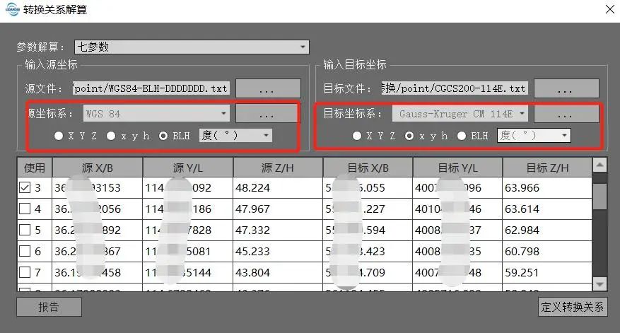Image resolution: width=620 pixels, height=333 pixels.
Task: Click the 定义转换关系 button
Action: [573, 307]
